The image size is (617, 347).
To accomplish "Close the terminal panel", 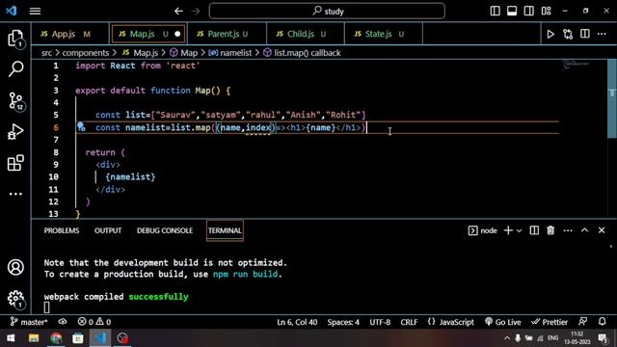I will pyautogui.click(x=602, y=230).
